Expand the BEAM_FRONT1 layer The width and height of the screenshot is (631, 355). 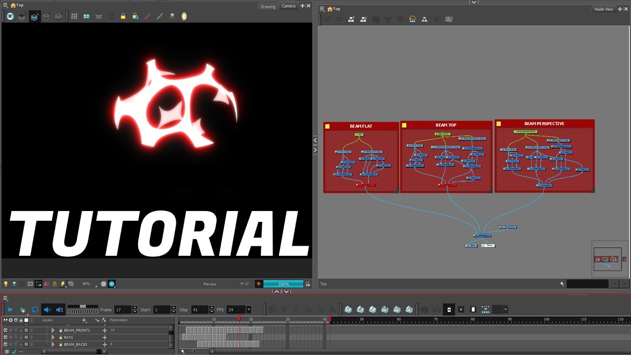pos(53,330)
